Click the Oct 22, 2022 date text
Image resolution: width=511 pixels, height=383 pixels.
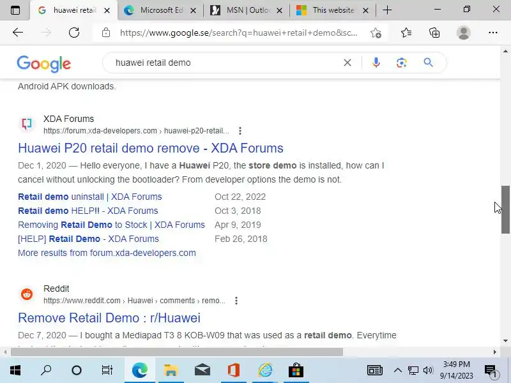[x=240, y=197]
